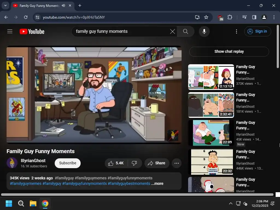The height and width of the screenshot is (210, 280).
Task: Mute the tab via speaker icon
Action: tap(63, 5)
